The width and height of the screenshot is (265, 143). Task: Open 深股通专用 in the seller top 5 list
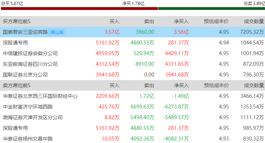pyautogui.click(x=15, y=128)
